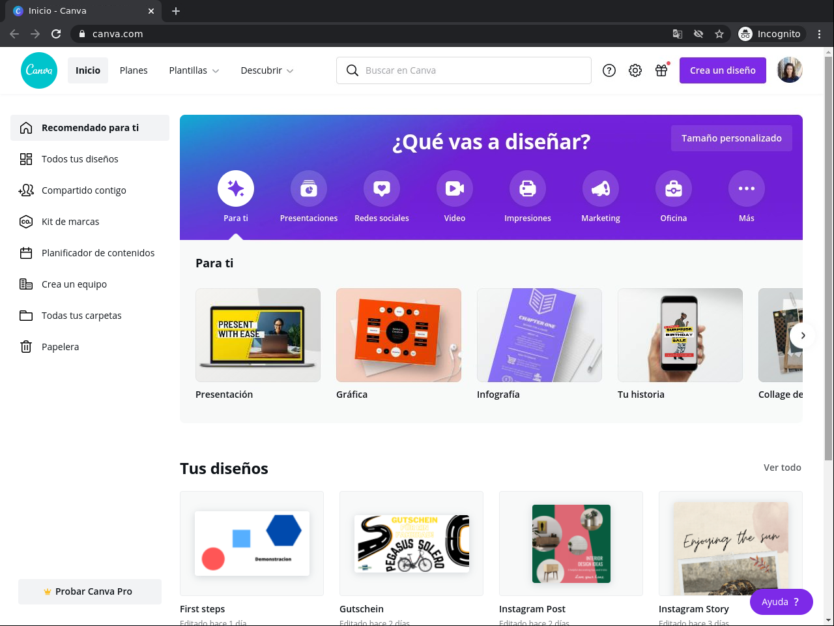834x626 pixels.
Task: Bookmark this page with the star icon
Action: (719, 34)
